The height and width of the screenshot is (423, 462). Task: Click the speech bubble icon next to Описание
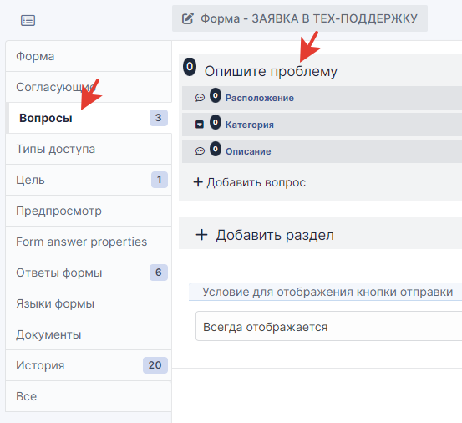point(200,151)
